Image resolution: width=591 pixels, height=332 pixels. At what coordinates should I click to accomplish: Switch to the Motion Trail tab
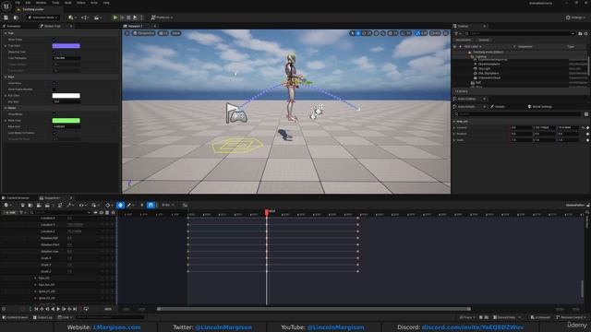click(x=53, y=26)
